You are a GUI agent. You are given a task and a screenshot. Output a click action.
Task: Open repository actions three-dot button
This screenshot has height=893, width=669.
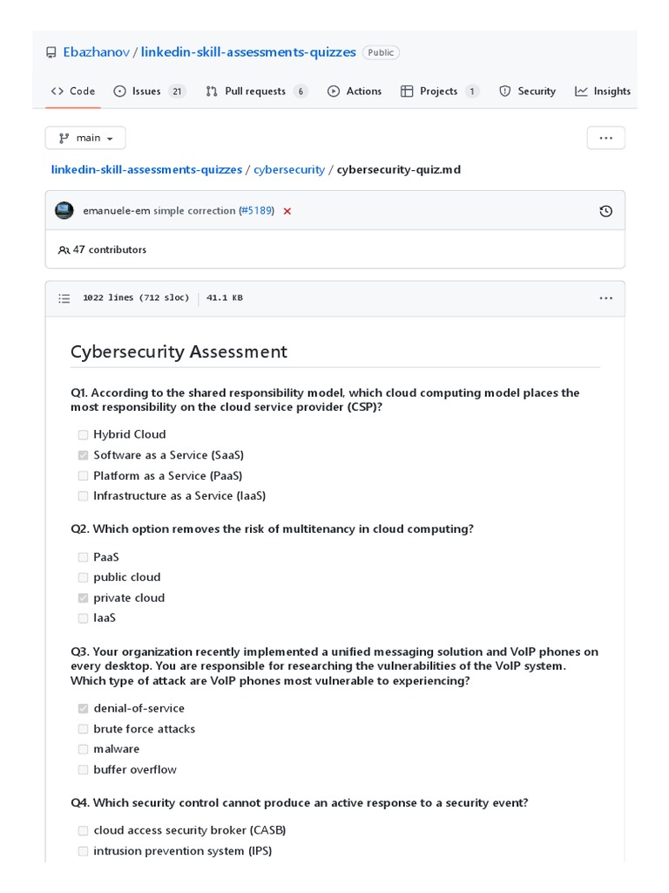pyautogui.click(x=606, y=138)
